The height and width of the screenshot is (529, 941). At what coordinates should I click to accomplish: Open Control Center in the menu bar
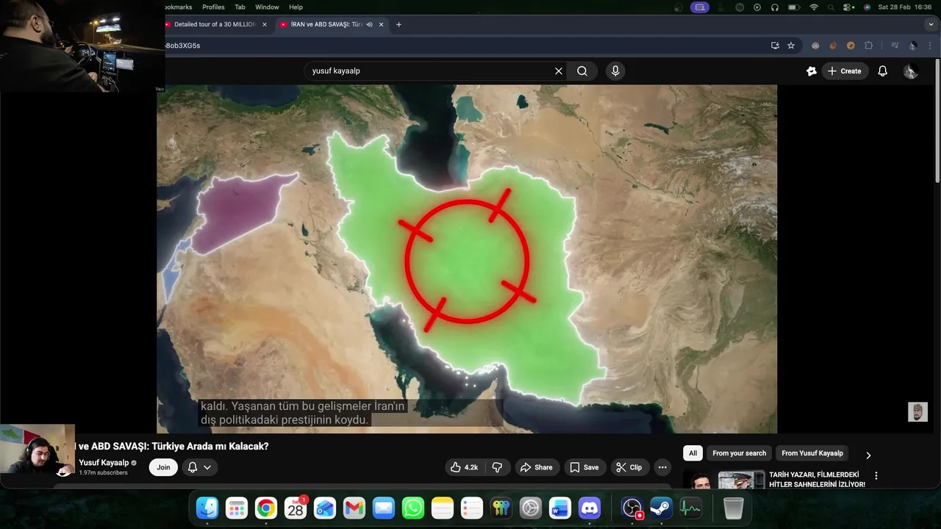[849, 7]
